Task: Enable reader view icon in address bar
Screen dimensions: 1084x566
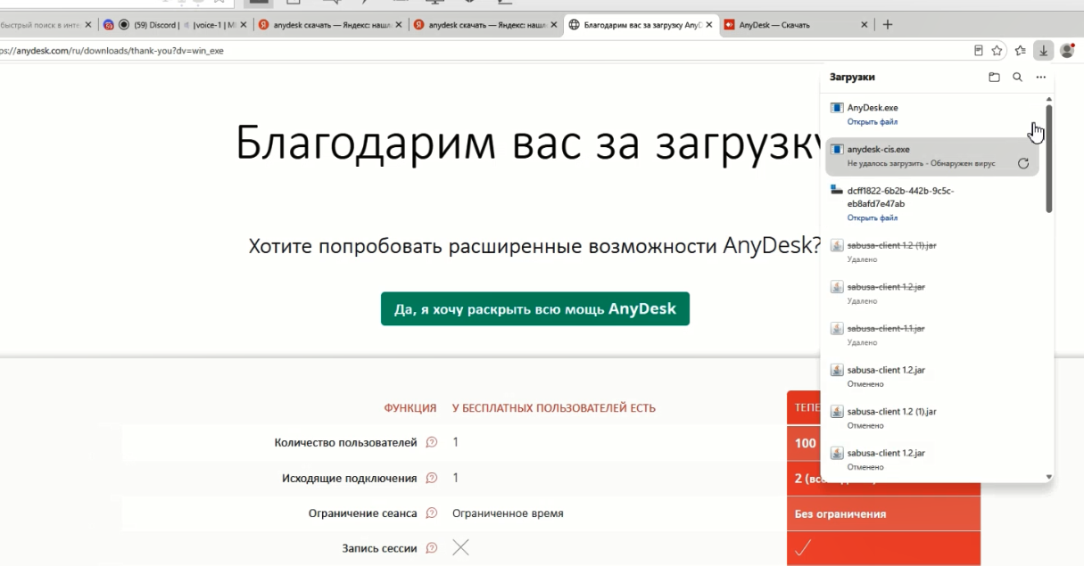Action: 979,51
